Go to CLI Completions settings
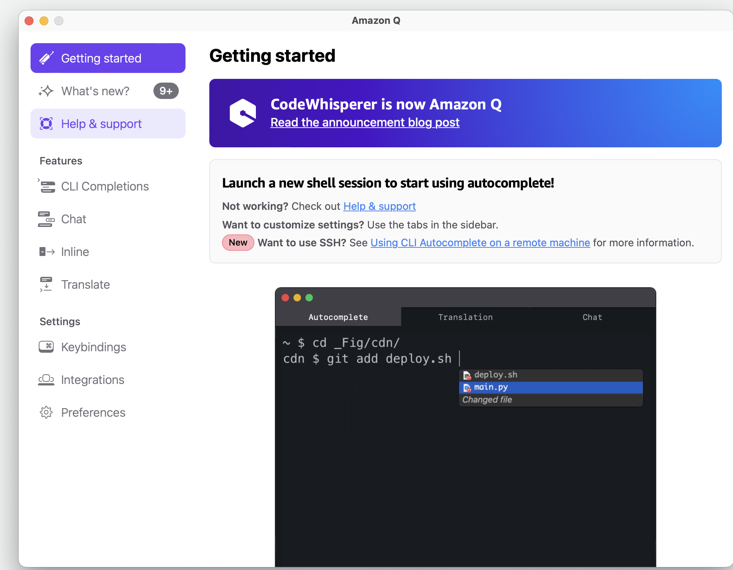733x570 pixels. (108, 186)
